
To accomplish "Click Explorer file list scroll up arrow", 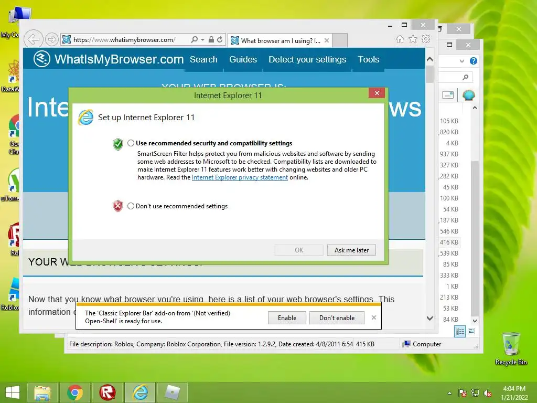I will [475, 108].
